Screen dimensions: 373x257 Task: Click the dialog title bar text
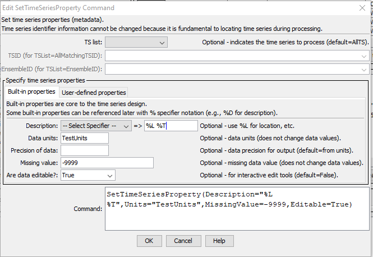tap(58, 8)
